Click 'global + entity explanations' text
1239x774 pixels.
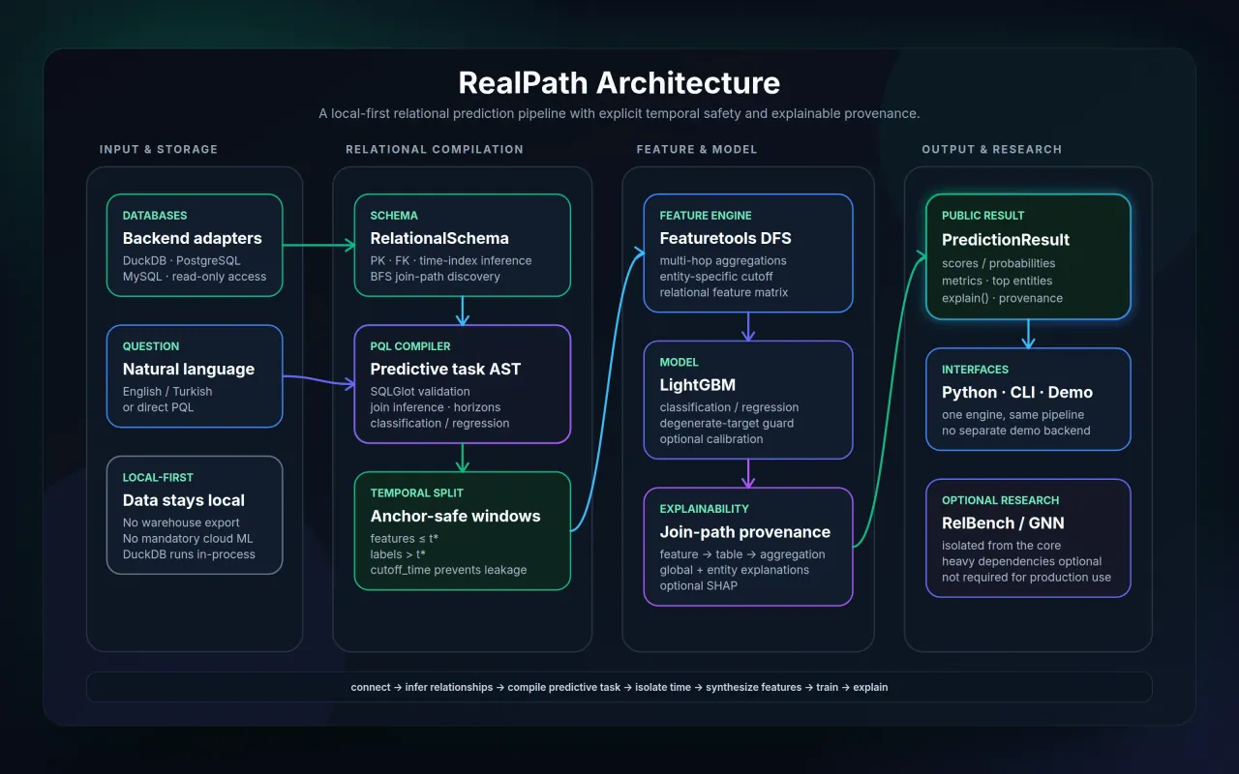tap(735, 570)
